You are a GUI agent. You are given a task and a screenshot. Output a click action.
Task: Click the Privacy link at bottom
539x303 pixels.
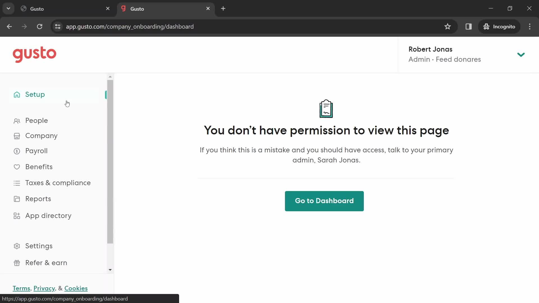point(44,289)
